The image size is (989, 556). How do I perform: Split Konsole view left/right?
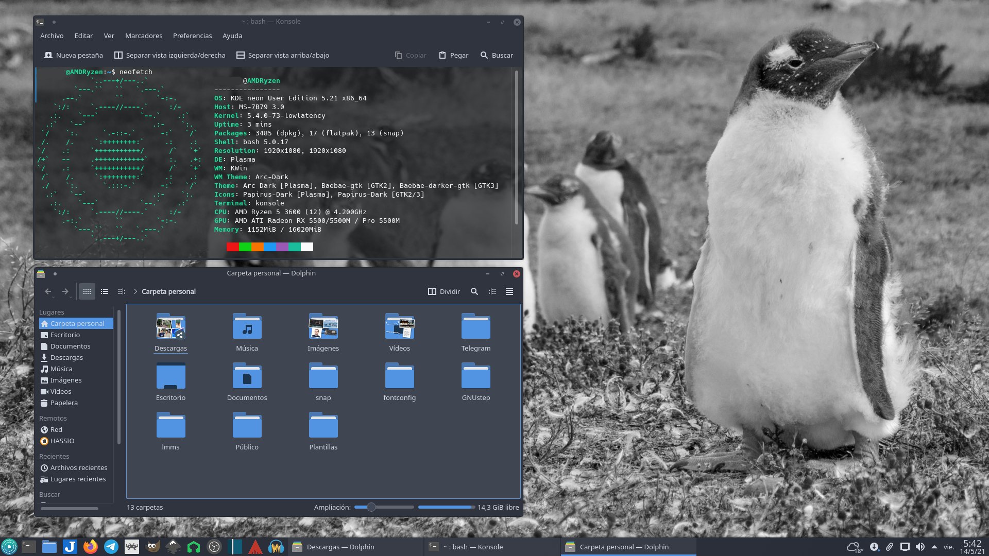pyautogui.click(x=169, y=55)
